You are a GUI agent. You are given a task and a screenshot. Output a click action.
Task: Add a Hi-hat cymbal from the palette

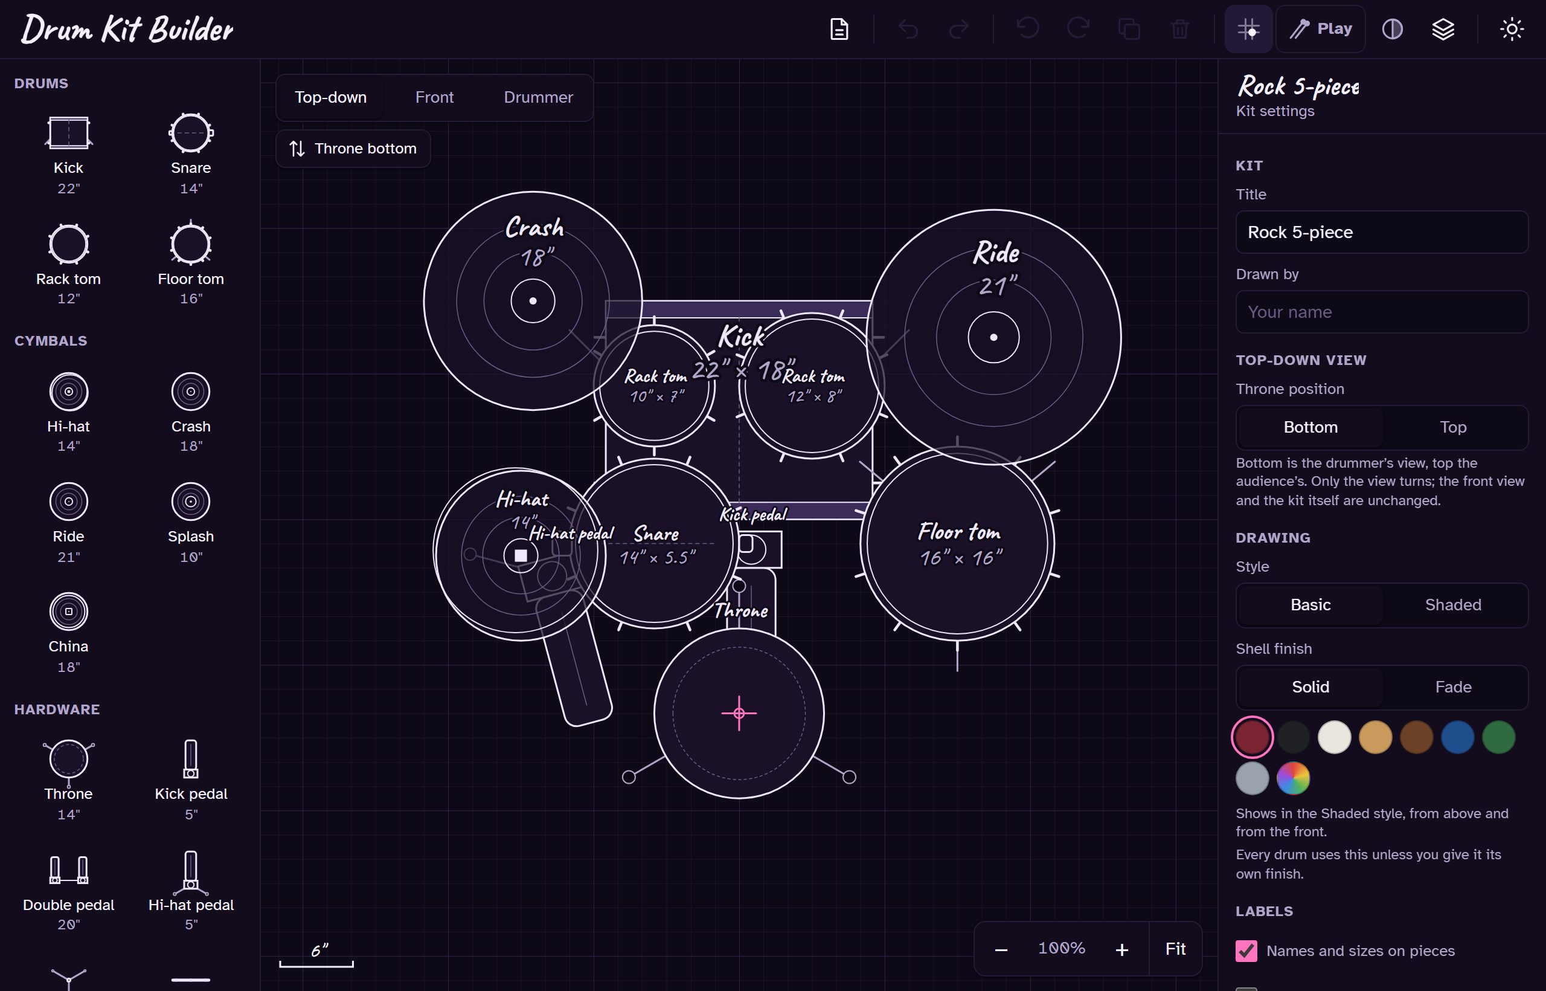[68, 413]
